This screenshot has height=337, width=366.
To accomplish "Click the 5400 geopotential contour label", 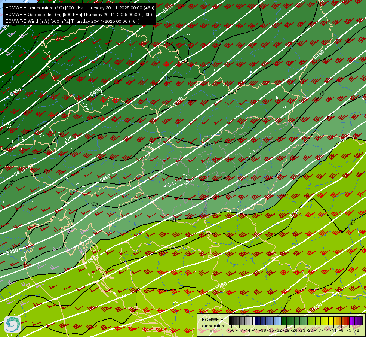I will tap(95, 92).
